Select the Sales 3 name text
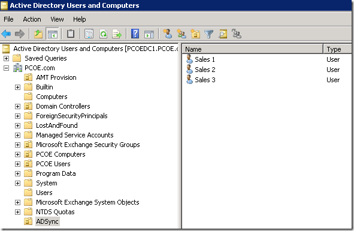The height and width of the screenshot is (231, 354). click(205, 80)
